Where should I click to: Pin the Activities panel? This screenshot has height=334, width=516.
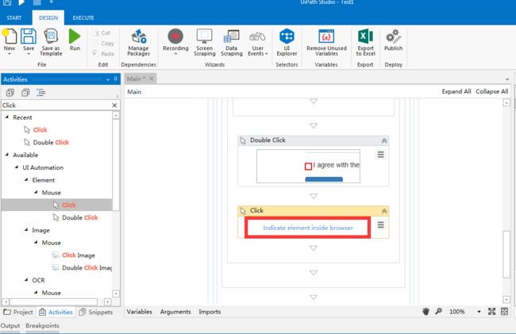pos(116,79)
